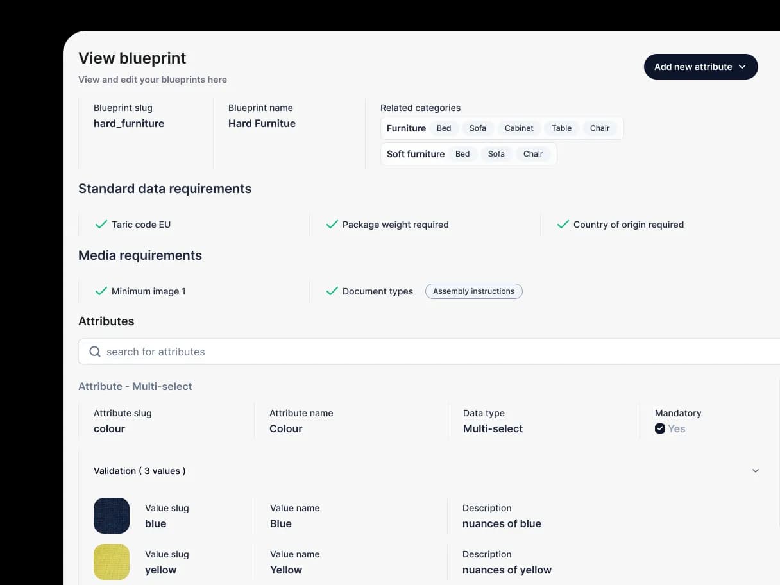The image size is (780, 585).
Task: Click the checkmark beside Country of origin required
Action: (563, 225)
